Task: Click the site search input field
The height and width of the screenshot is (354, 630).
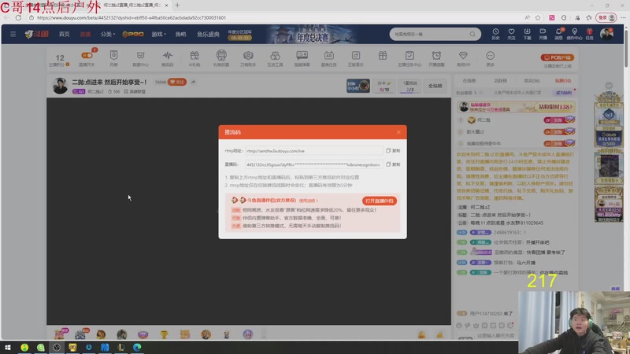Action: [x=430, y=34]
